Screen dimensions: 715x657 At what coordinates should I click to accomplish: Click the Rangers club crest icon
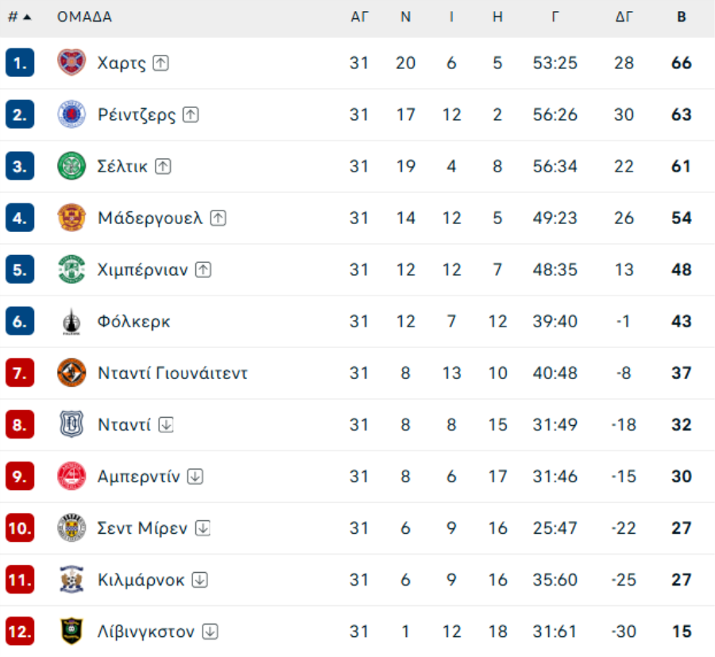[71, 114]
